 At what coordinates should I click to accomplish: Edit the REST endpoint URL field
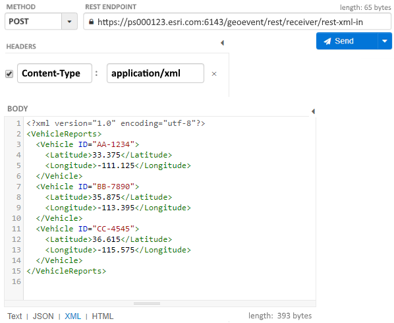click(237, 22)
